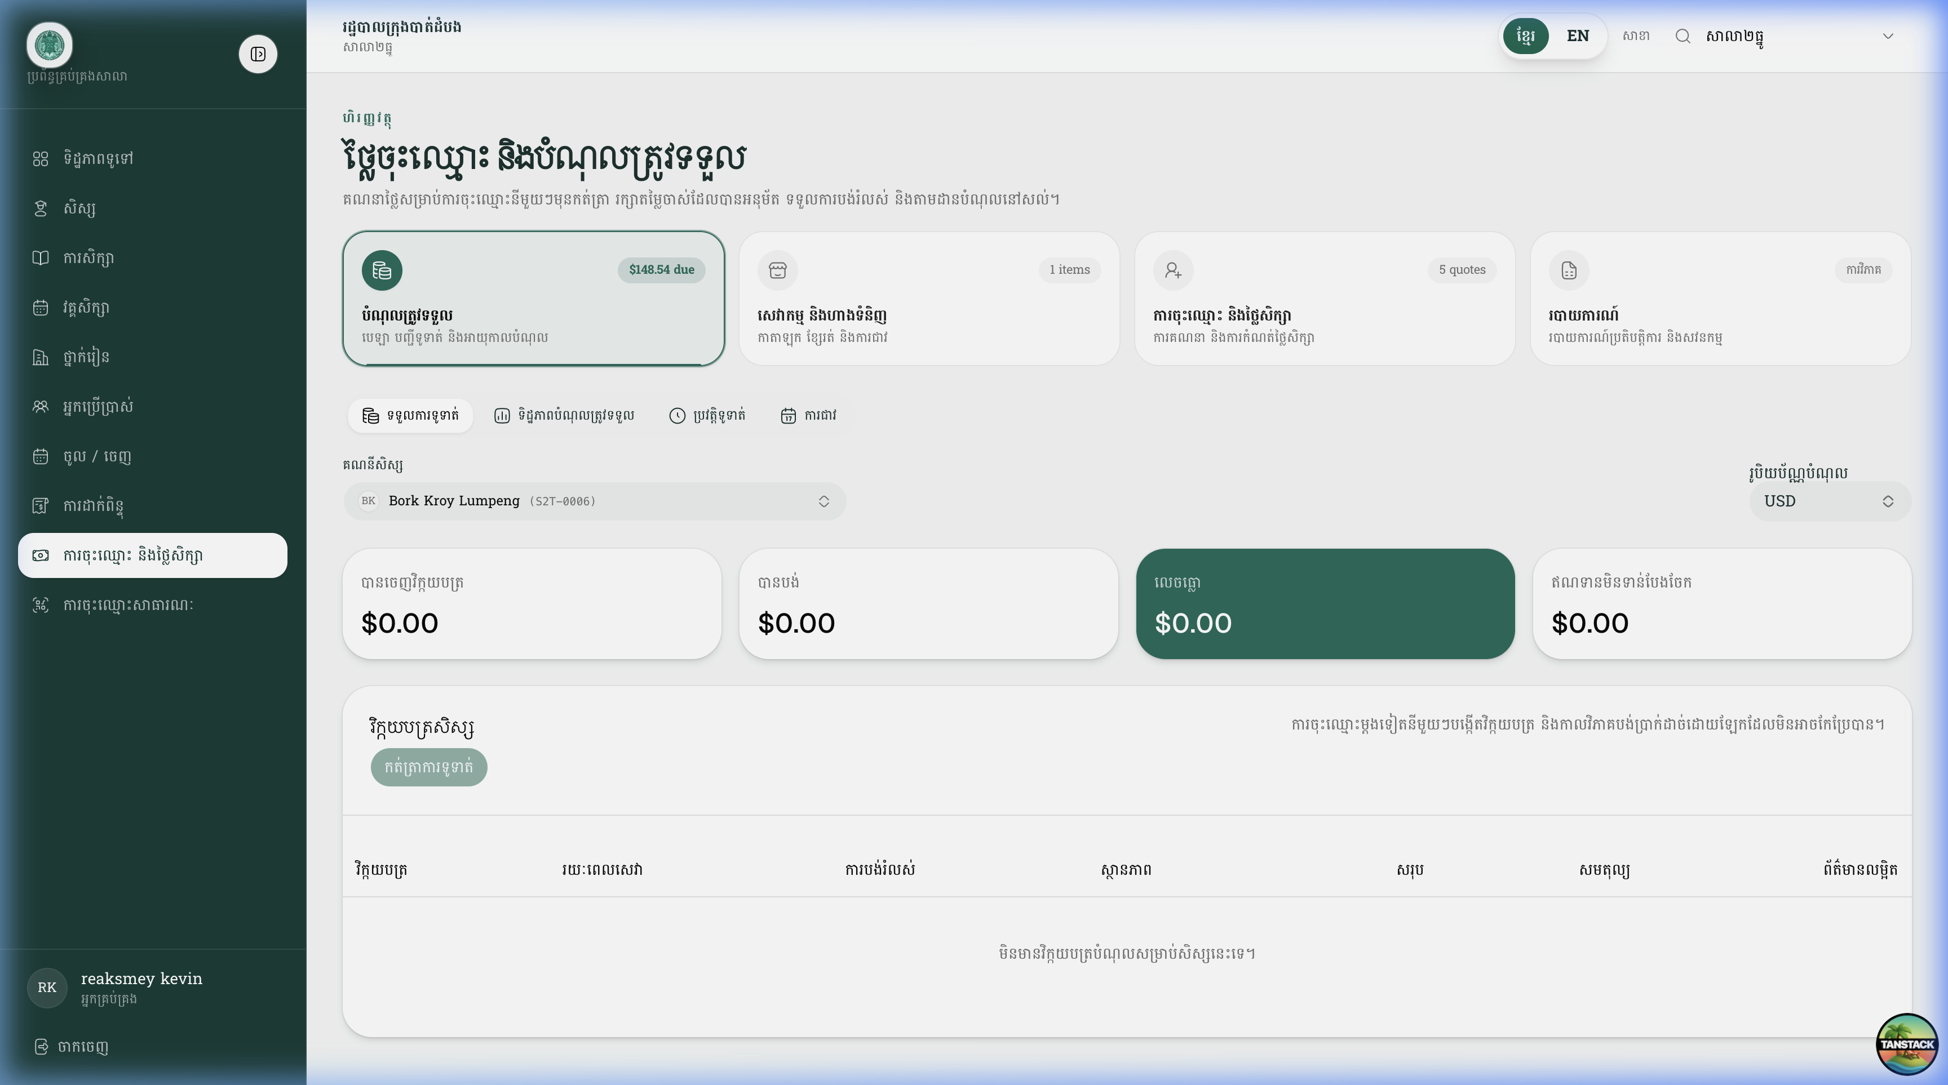The height and width of the screenshot is (1085, 1948).
Task: Expand the សាលា២ធ្នូ branch dropdown chevron
Action: coord(1888,36)
